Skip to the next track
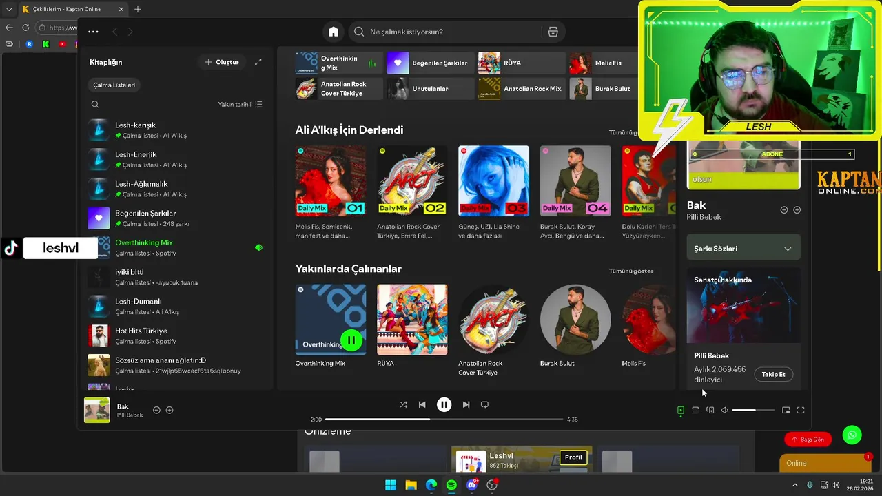 [466, 405]
